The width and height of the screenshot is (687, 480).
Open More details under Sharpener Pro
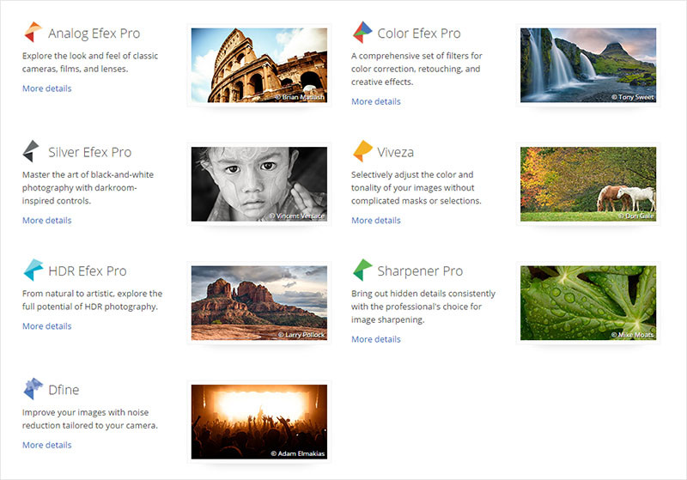click(376, 339)
